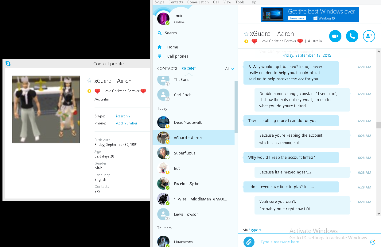Click Huaraches' avatar icon

[163, 241]
